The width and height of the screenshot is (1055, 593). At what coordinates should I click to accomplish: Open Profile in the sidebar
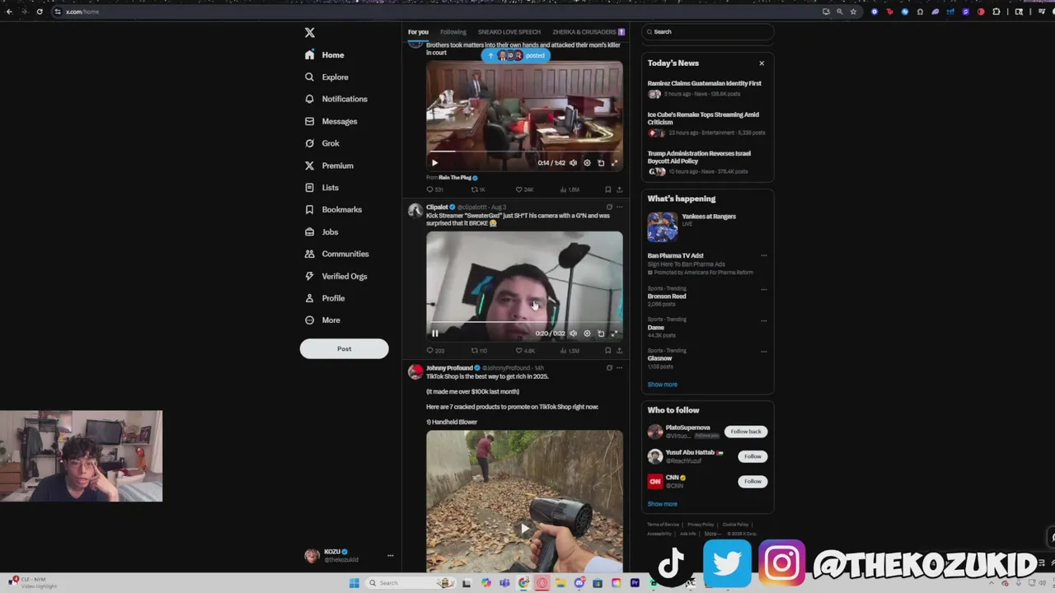326,298
